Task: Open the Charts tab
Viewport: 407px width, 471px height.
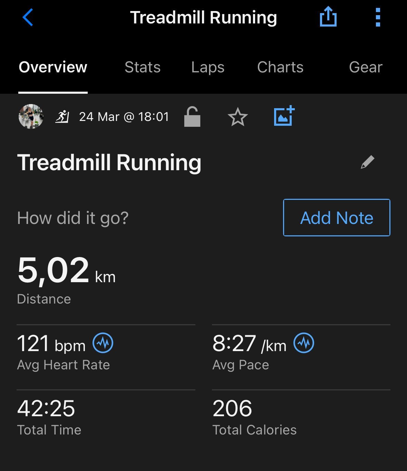Action: point(280,67)
